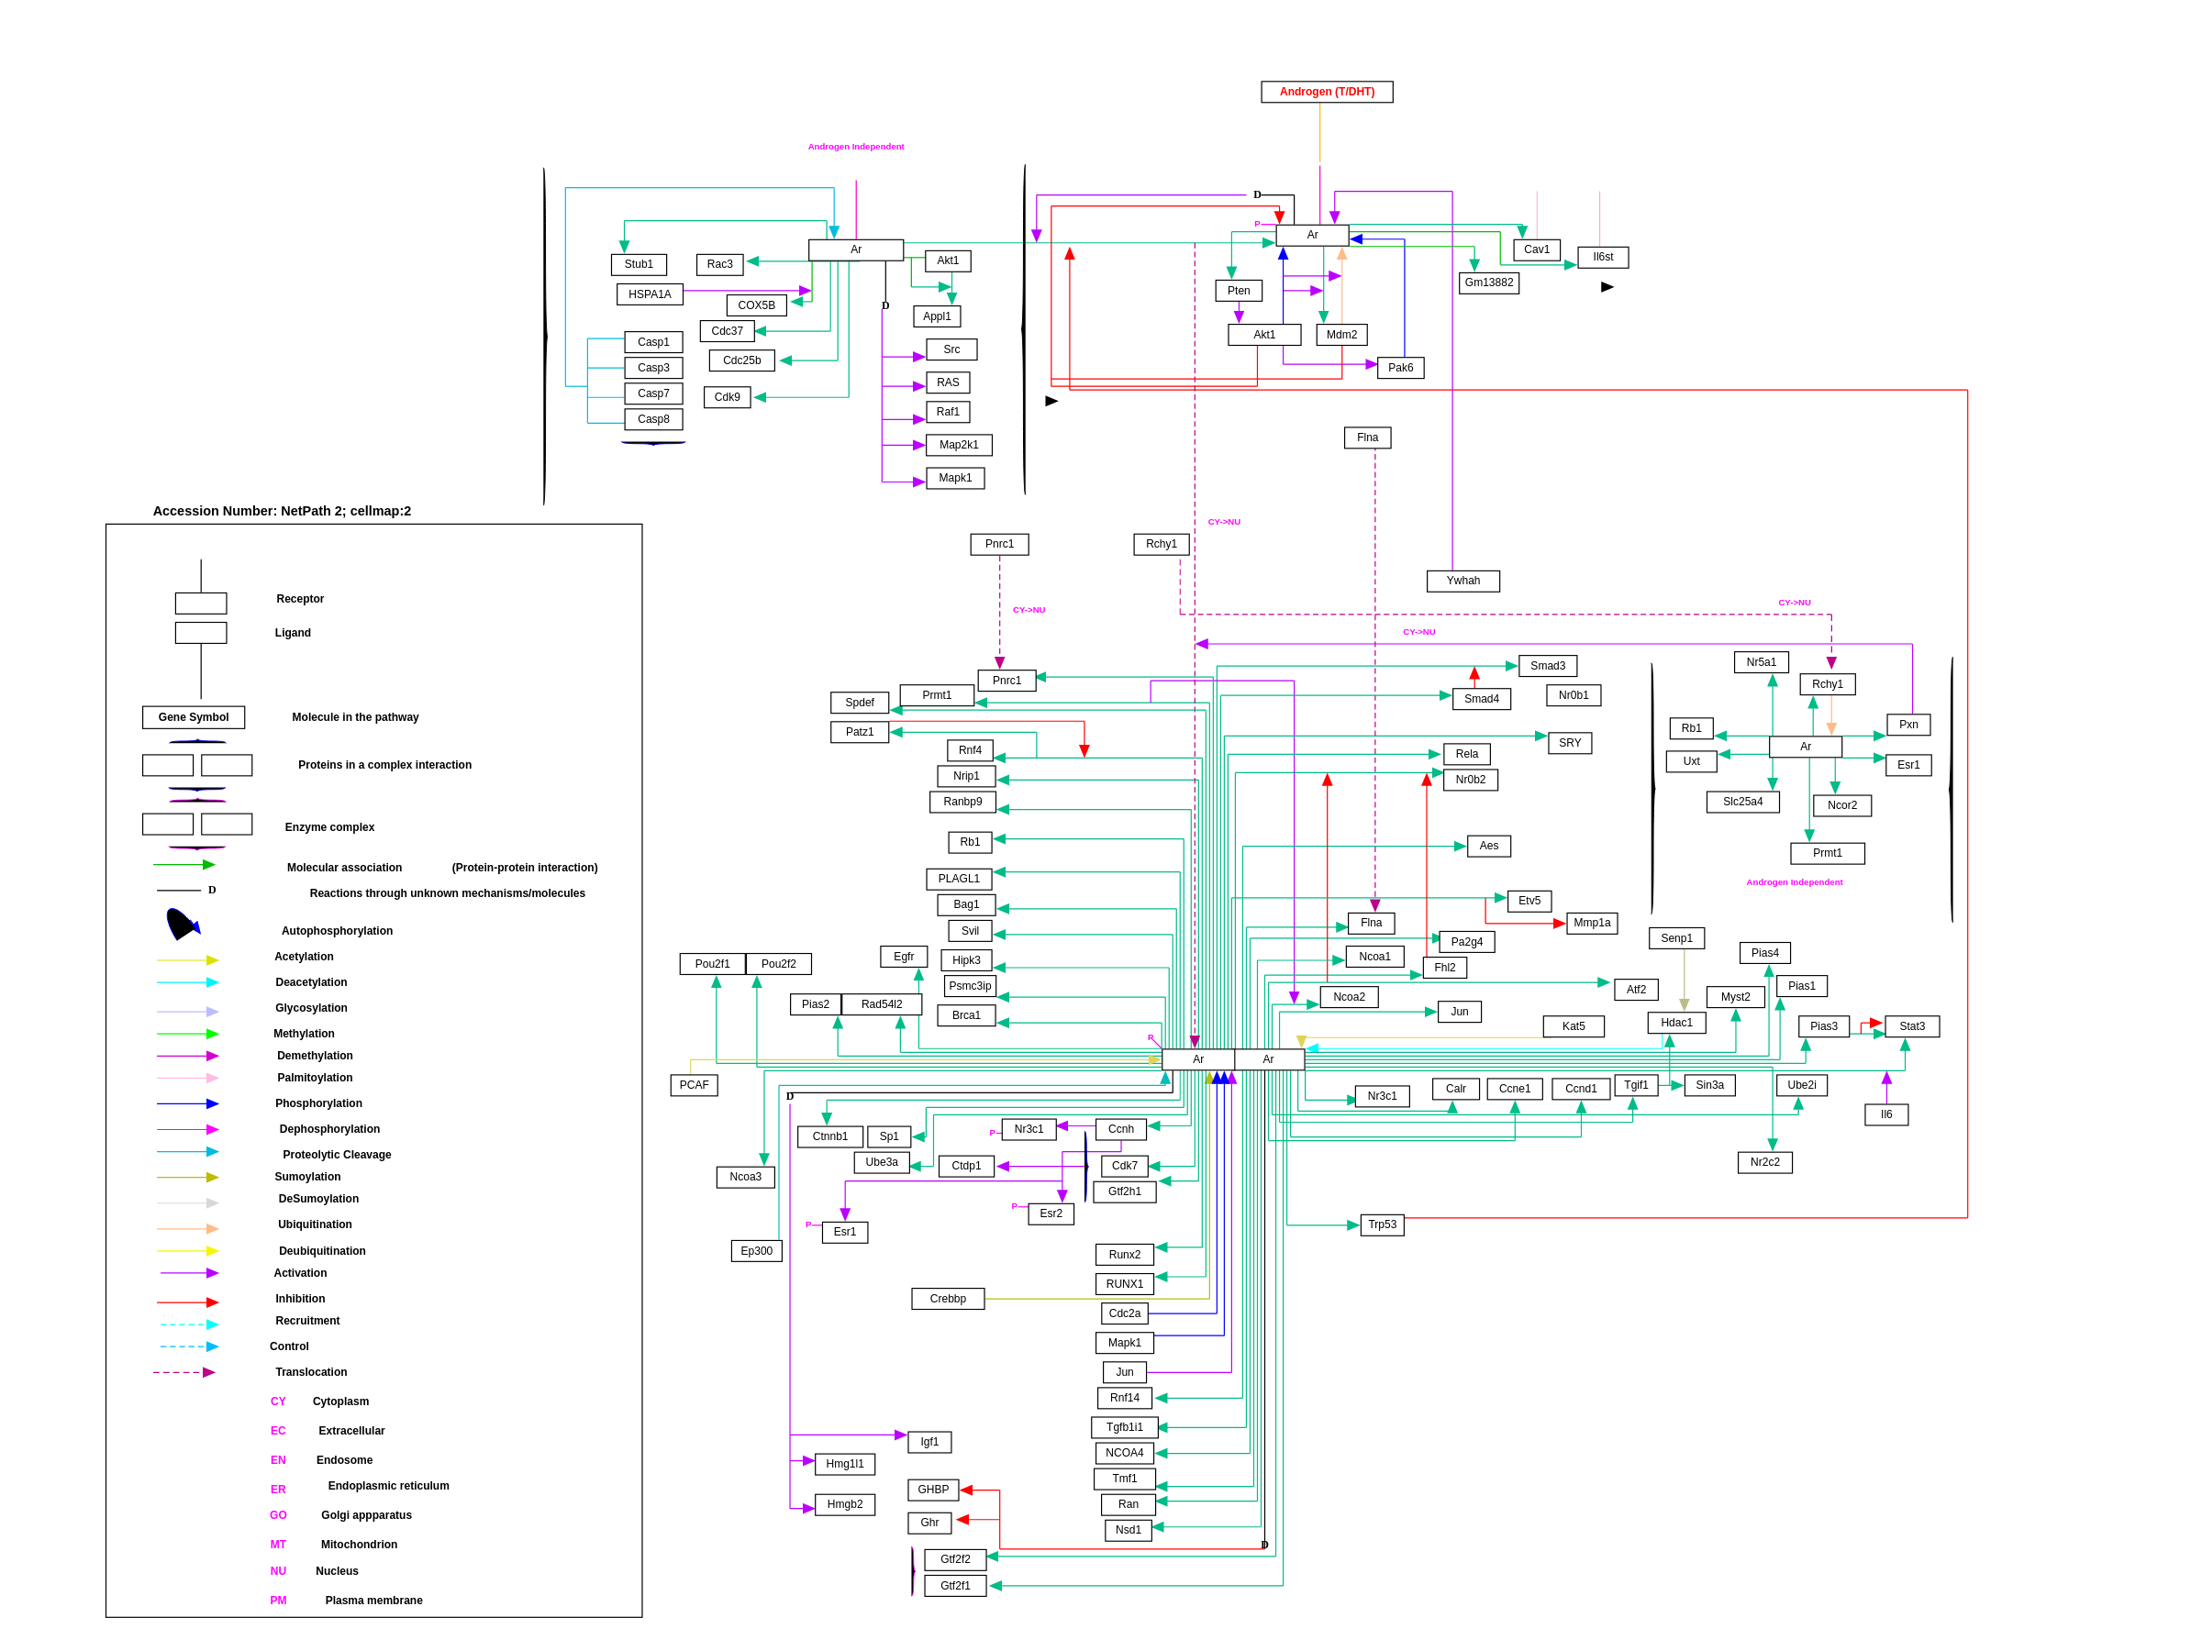The image size is (2202, 1651).
Task: Click the Trp53 gene node
Action: pyautogui.click(x=1382, y=1225)
